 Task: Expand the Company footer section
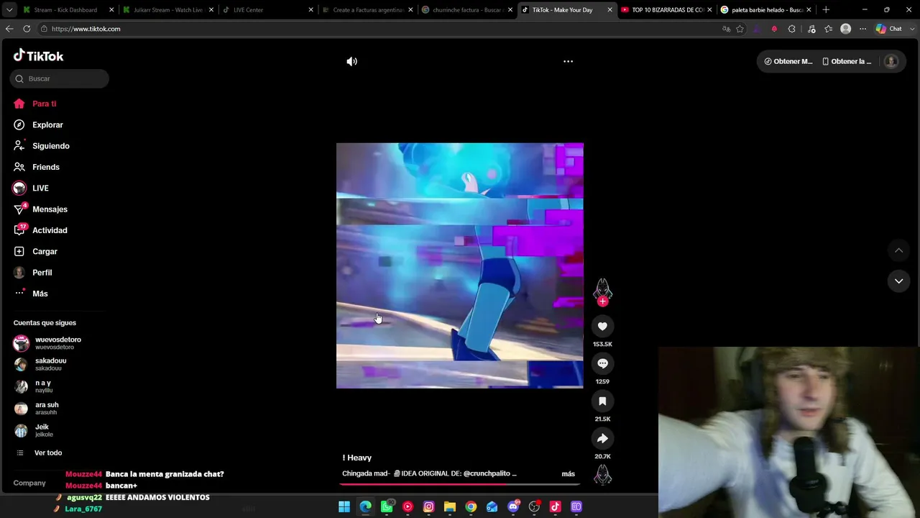pos(29,483)
